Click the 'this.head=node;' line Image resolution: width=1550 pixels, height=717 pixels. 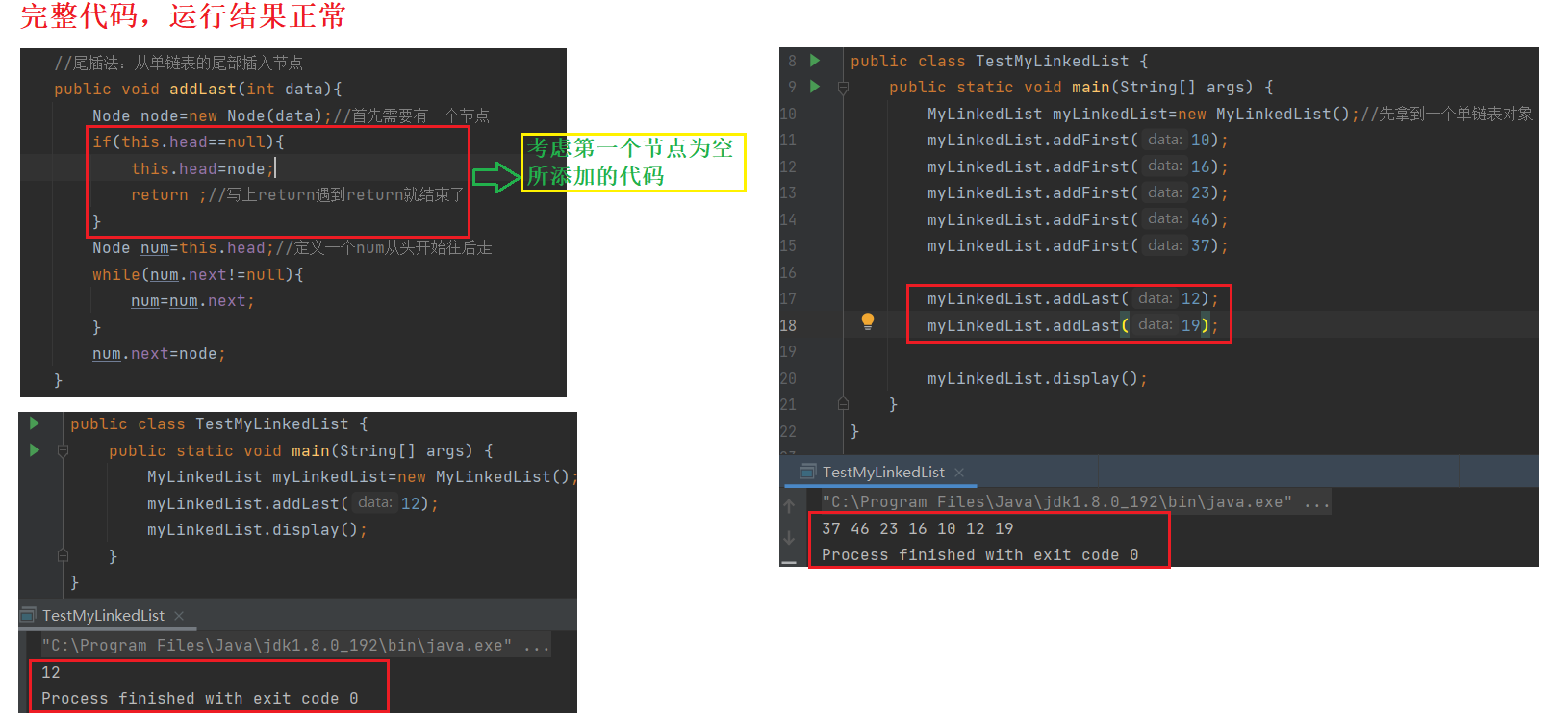(203, 168)
